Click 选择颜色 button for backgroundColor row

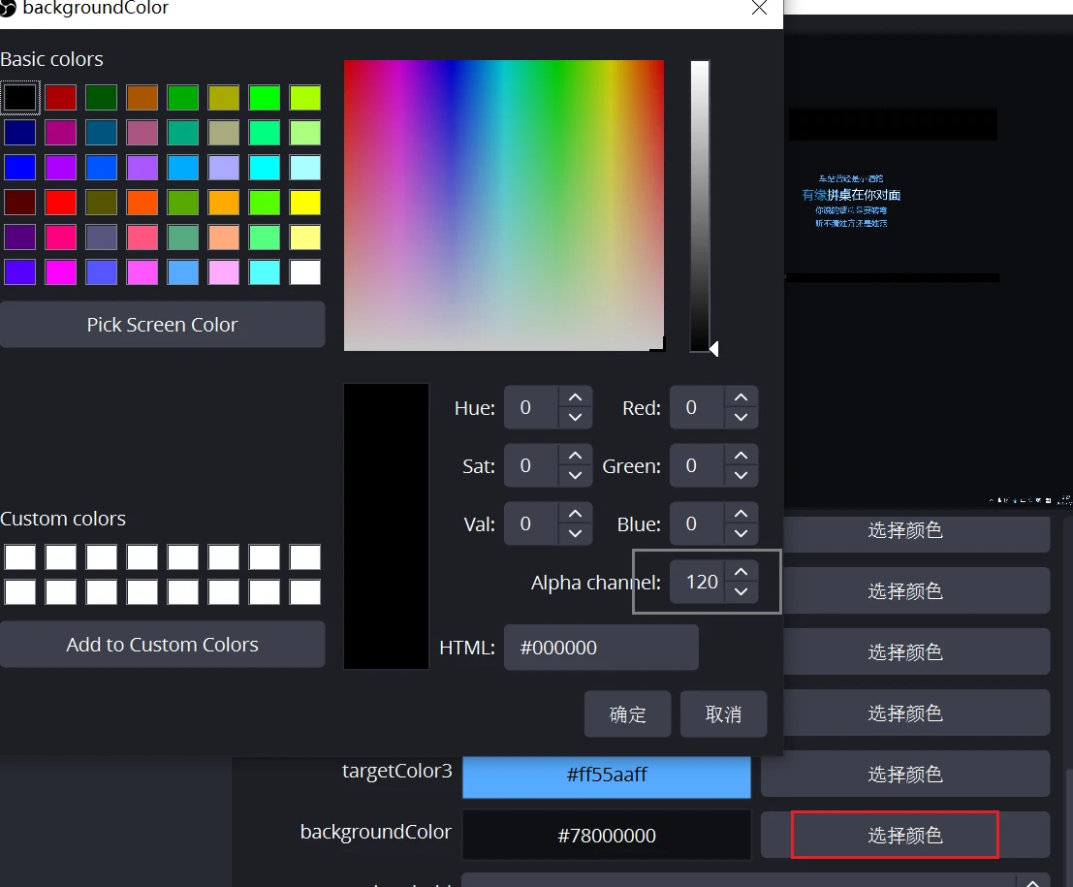click(x=904, y=835)
